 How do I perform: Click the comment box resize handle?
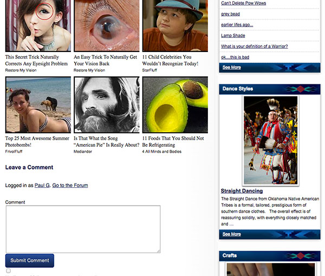tap(159, 251)
